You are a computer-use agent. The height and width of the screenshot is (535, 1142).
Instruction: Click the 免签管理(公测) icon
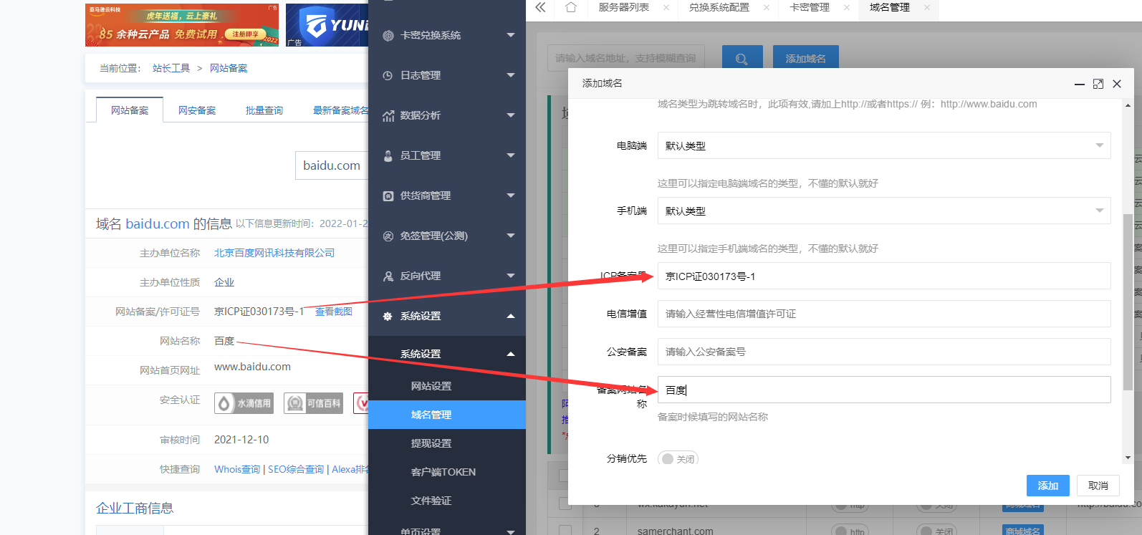[388, 236]
